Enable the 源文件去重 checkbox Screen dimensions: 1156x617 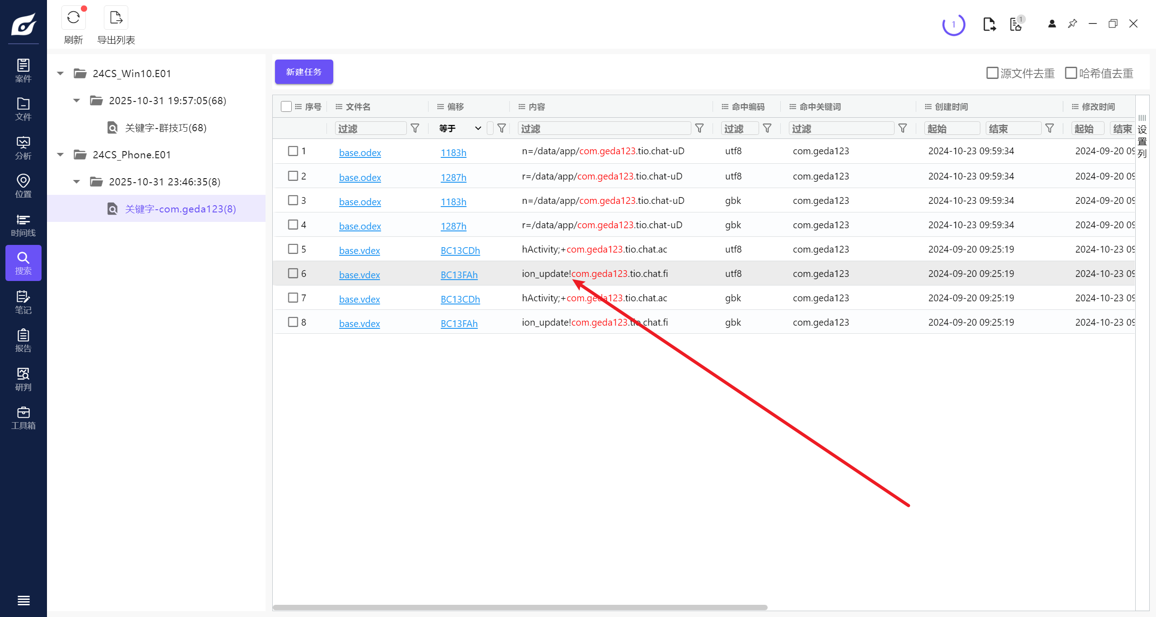pyautogui.click(x=992, y=73)
